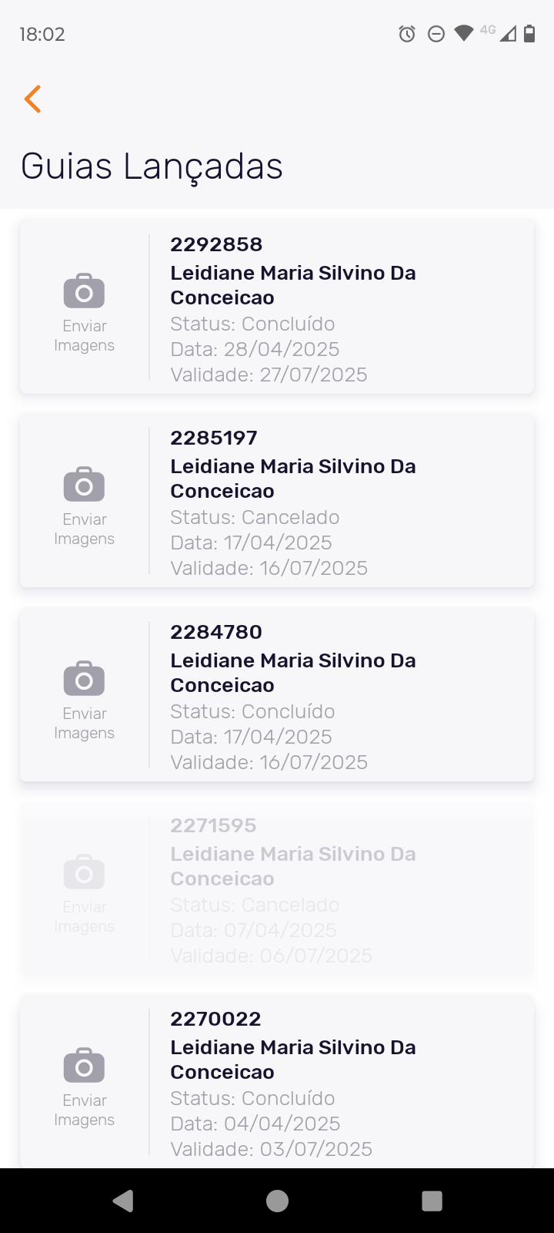Open guia number 2270022
Viewport: 554px width, 1233px height.
pos(215,1020)
